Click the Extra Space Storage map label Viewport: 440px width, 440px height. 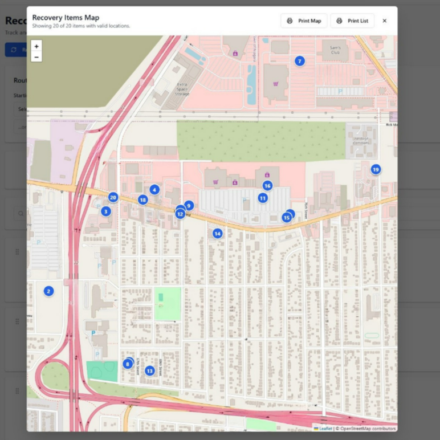(x=182, y=89)
